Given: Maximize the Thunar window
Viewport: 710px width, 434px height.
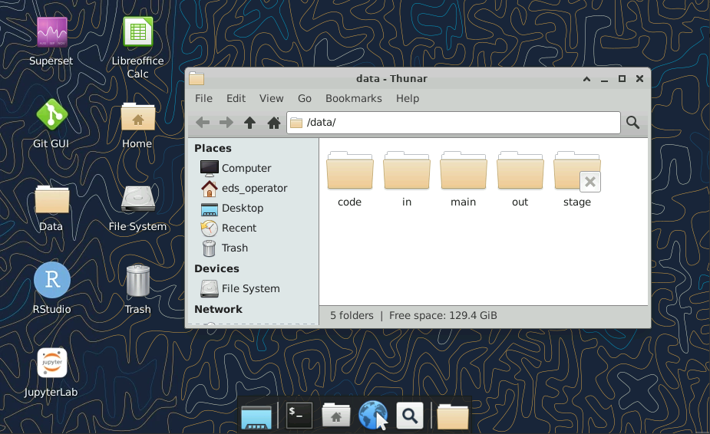Looking at the screenshot, I should point(622,79).
